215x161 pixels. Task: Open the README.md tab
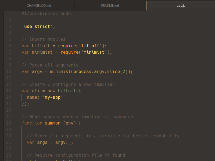click(x=110, y=6)
